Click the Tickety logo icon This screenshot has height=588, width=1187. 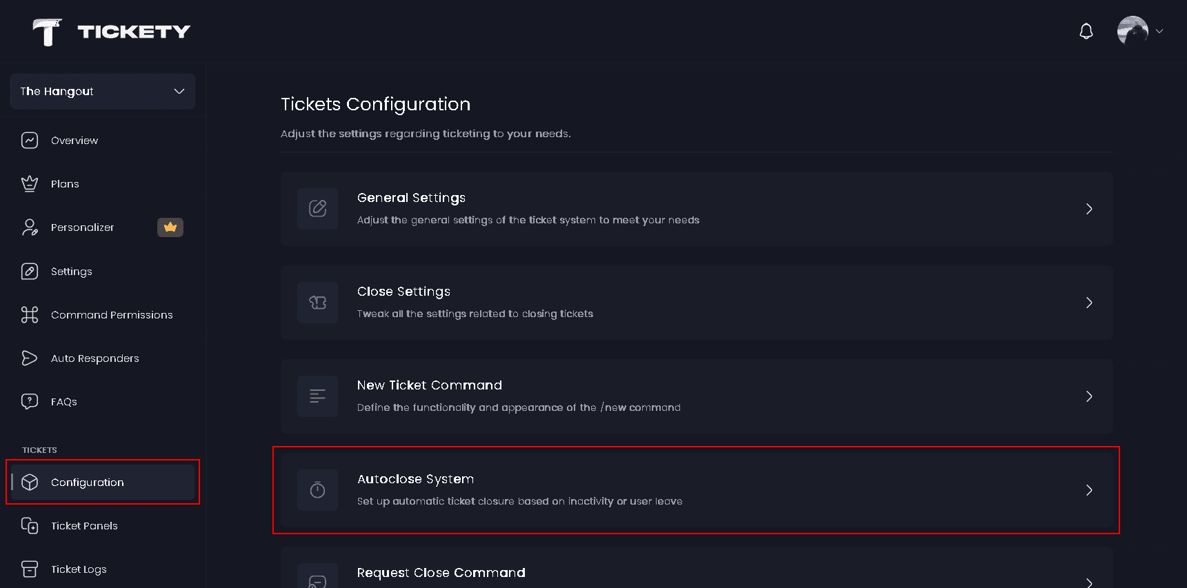point(47,32)
